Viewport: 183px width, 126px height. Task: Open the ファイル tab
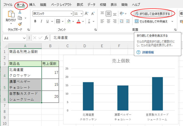pyautogui.click(x=8, y=5)
